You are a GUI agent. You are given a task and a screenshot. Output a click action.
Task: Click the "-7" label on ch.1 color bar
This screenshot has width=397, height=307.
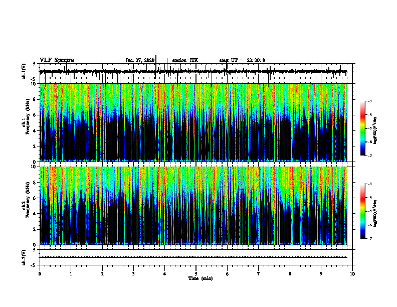point(370,156)
